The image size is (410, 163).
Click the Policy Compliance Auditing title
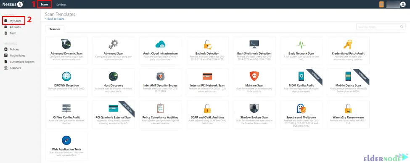[160, 118]
